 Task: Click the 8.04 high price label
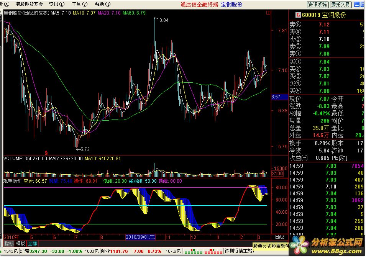click(164, 20)
